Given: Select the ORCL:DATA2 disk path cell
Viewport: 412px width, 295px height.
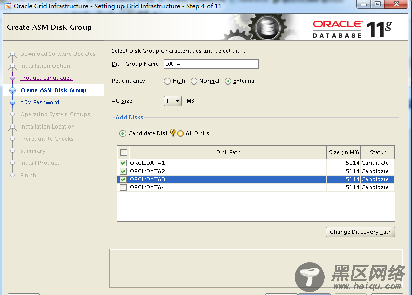Looking at the screenshot, I should (x=228, y=171).
